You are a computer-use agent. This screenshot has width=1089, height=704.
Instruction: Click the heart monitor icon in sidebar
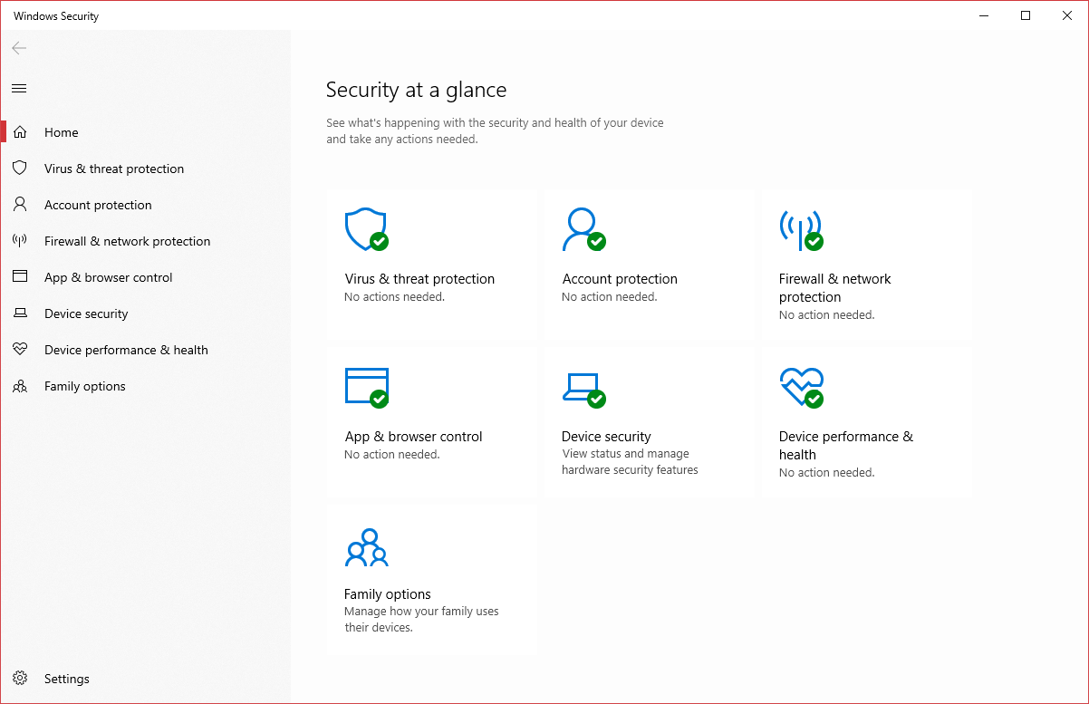pos(20,350)
